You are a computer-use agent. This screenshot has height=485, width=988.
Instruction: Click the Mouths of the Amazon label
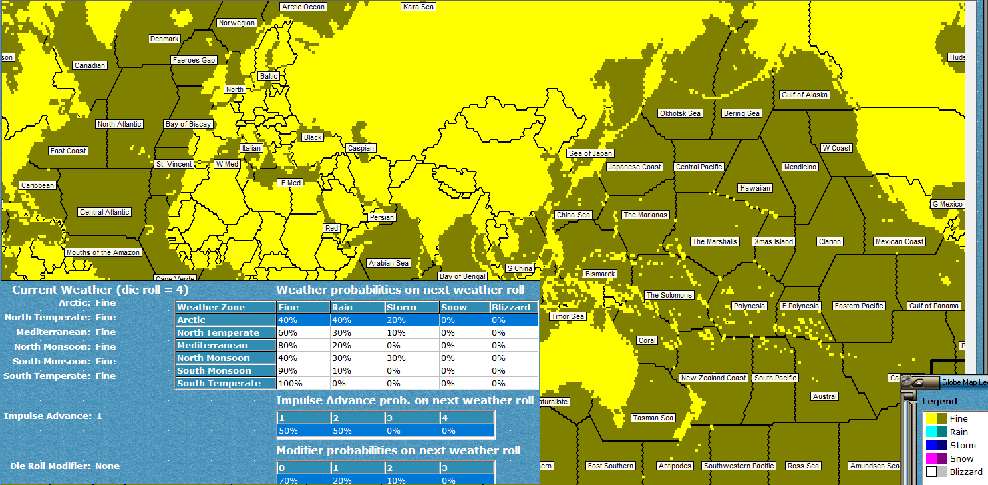click(x=103, y=252)
